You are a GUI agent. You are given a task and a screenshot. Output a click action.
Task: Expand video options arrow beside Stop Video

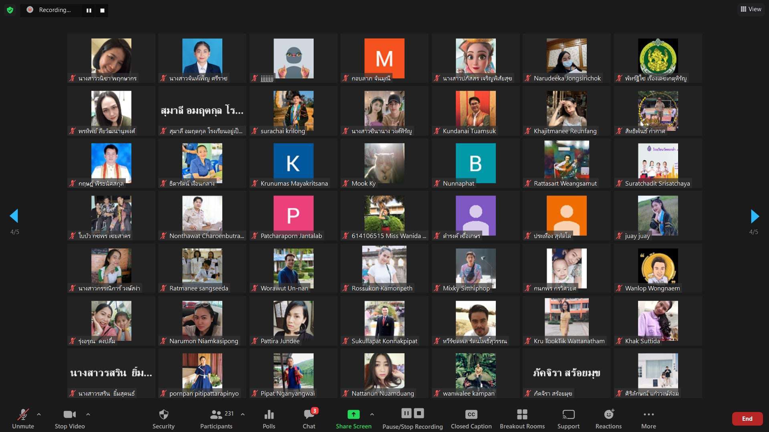tap(88, 414)
